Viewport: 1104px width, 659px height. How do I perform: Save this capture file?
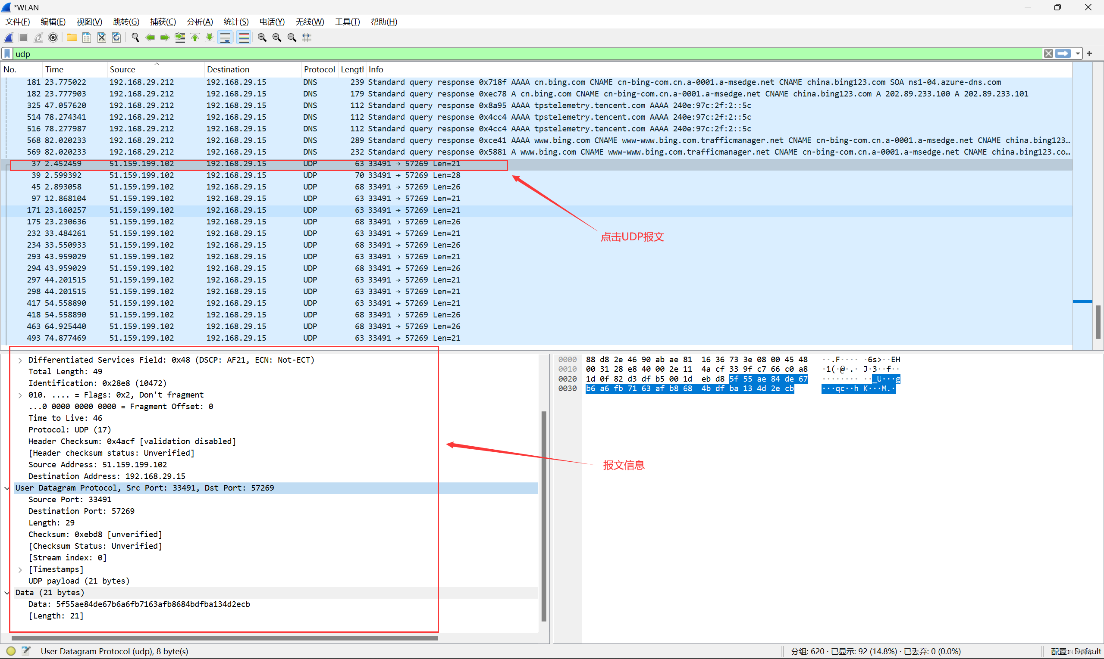(87, 37)
